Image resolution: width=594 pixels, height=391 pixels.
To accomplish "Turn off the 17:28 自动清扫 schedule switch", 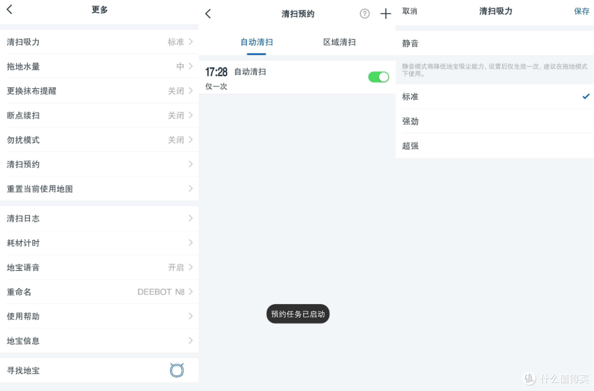I will coord(378,77).
